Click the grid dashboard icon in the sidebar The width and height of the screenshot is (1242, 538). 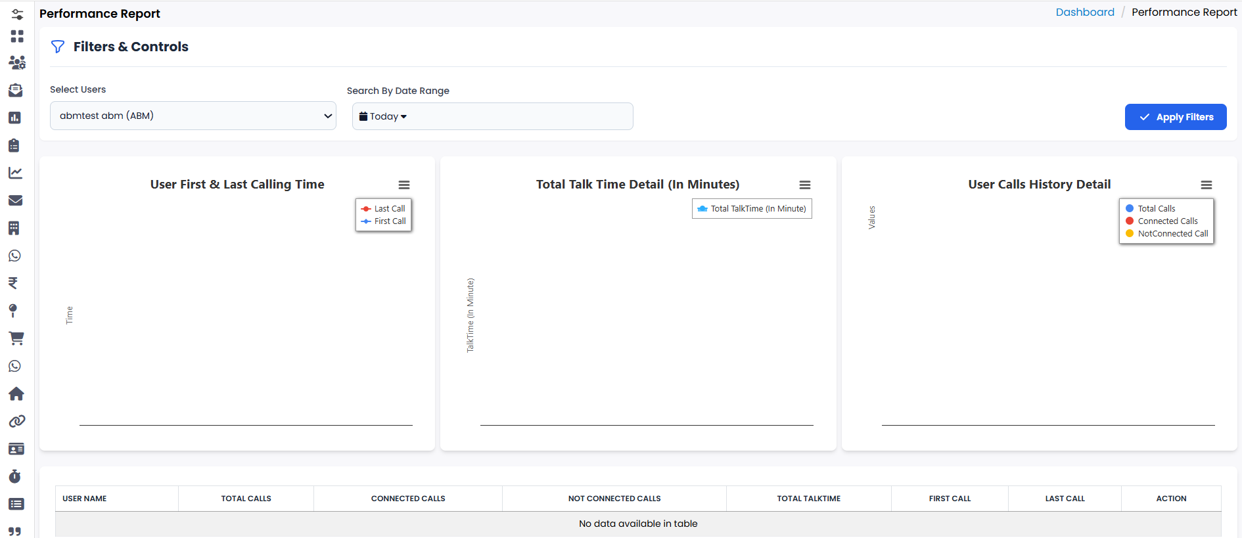pyautogui.click(x=17, y=36)
